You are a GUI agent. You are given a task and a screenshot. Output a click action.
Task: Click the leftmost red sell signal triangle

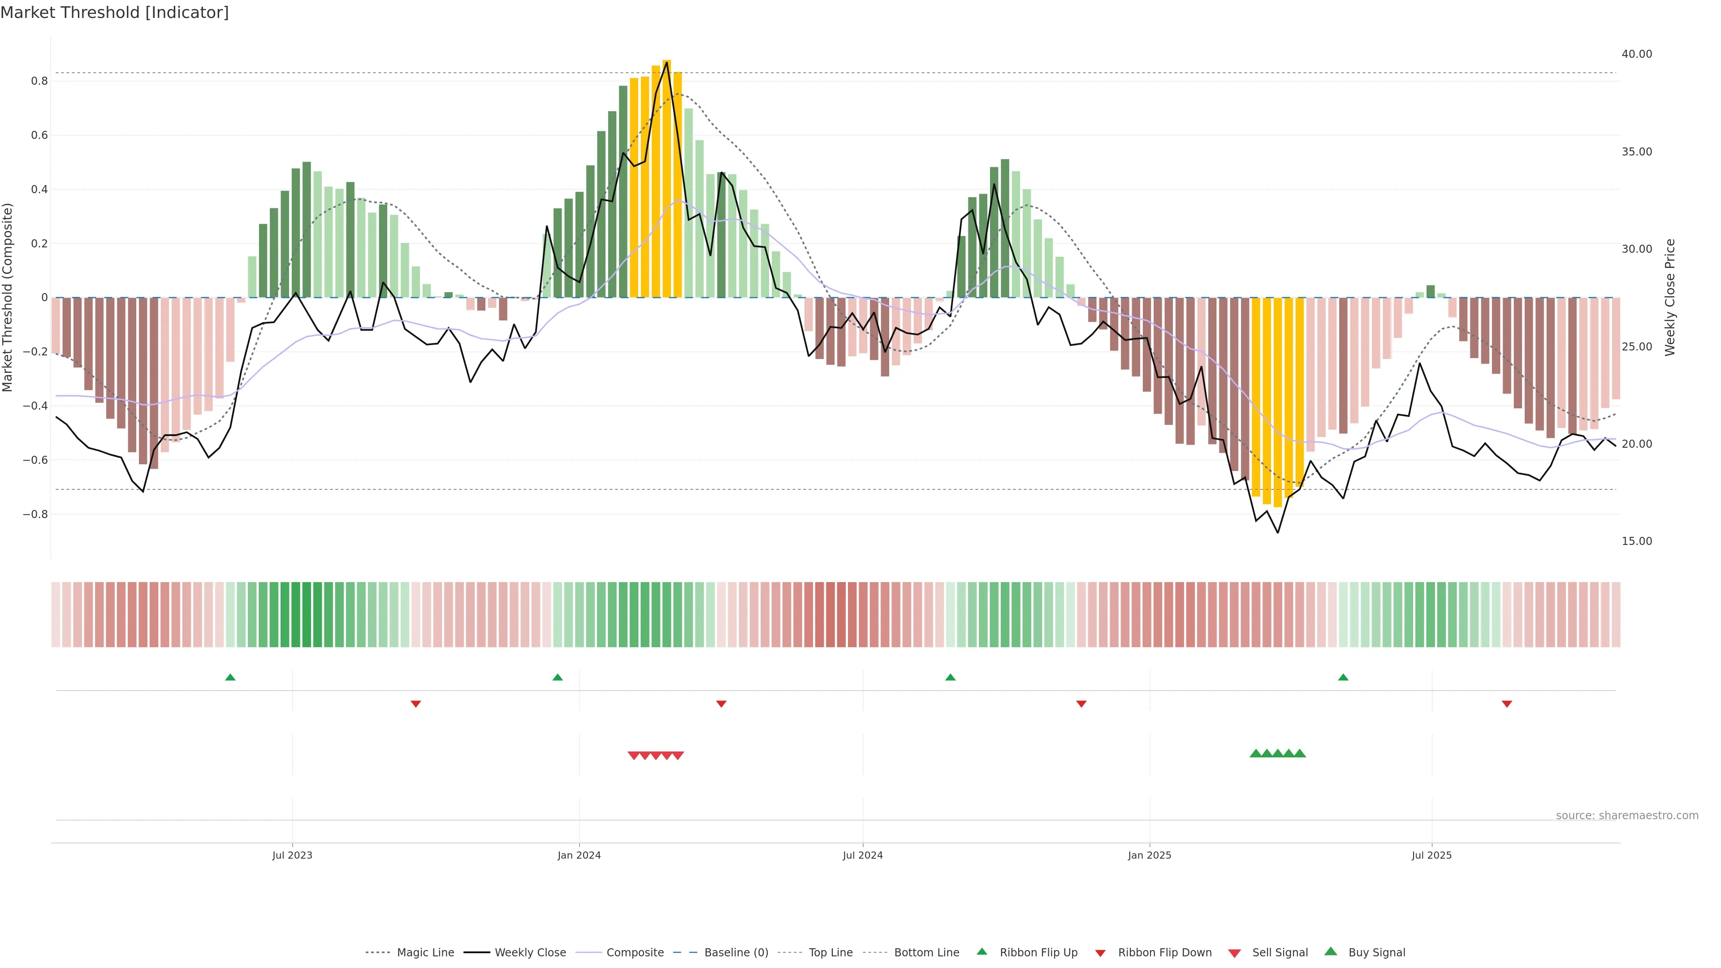pos(633,756)
